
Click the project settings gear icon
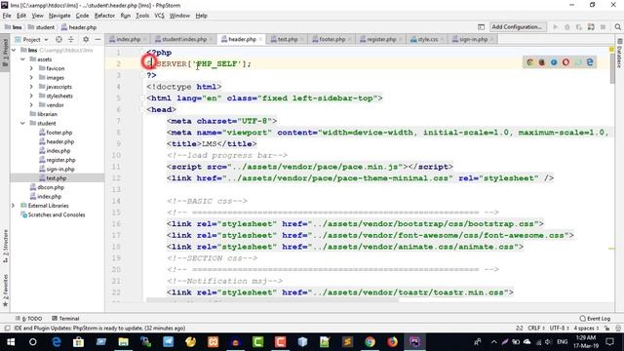click(86, 39)
